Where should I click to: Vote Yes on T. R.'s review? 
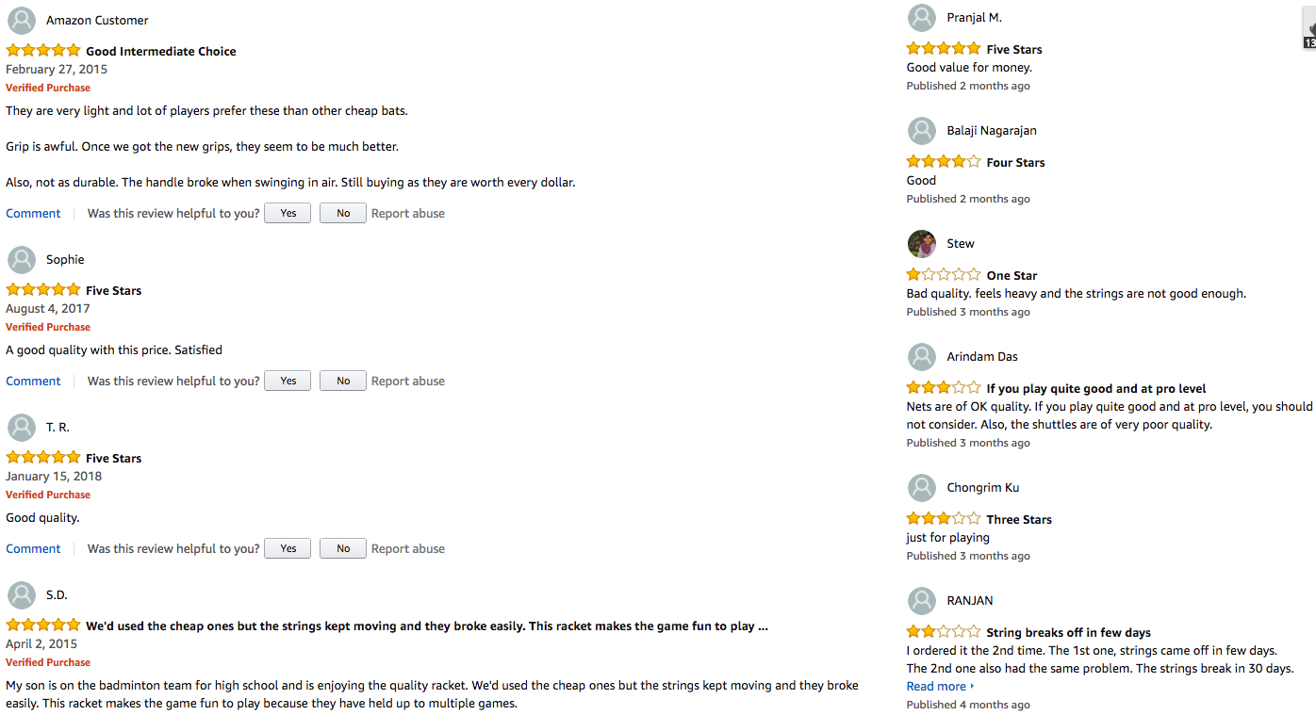[288, 549]
